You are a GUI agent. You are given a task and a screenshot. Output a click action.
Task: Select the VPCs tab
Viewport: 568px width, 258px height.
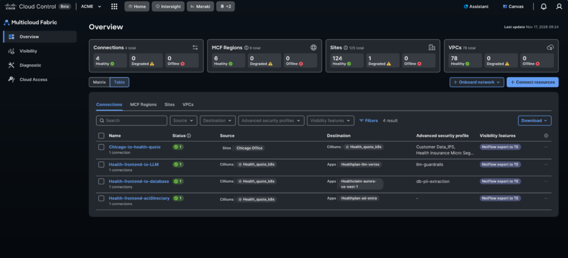(188, 105)
